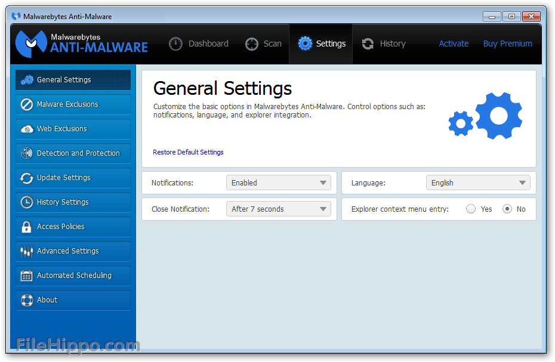Click the About sidebar entry
Screen dimensions: 555x362
[48, 299]
